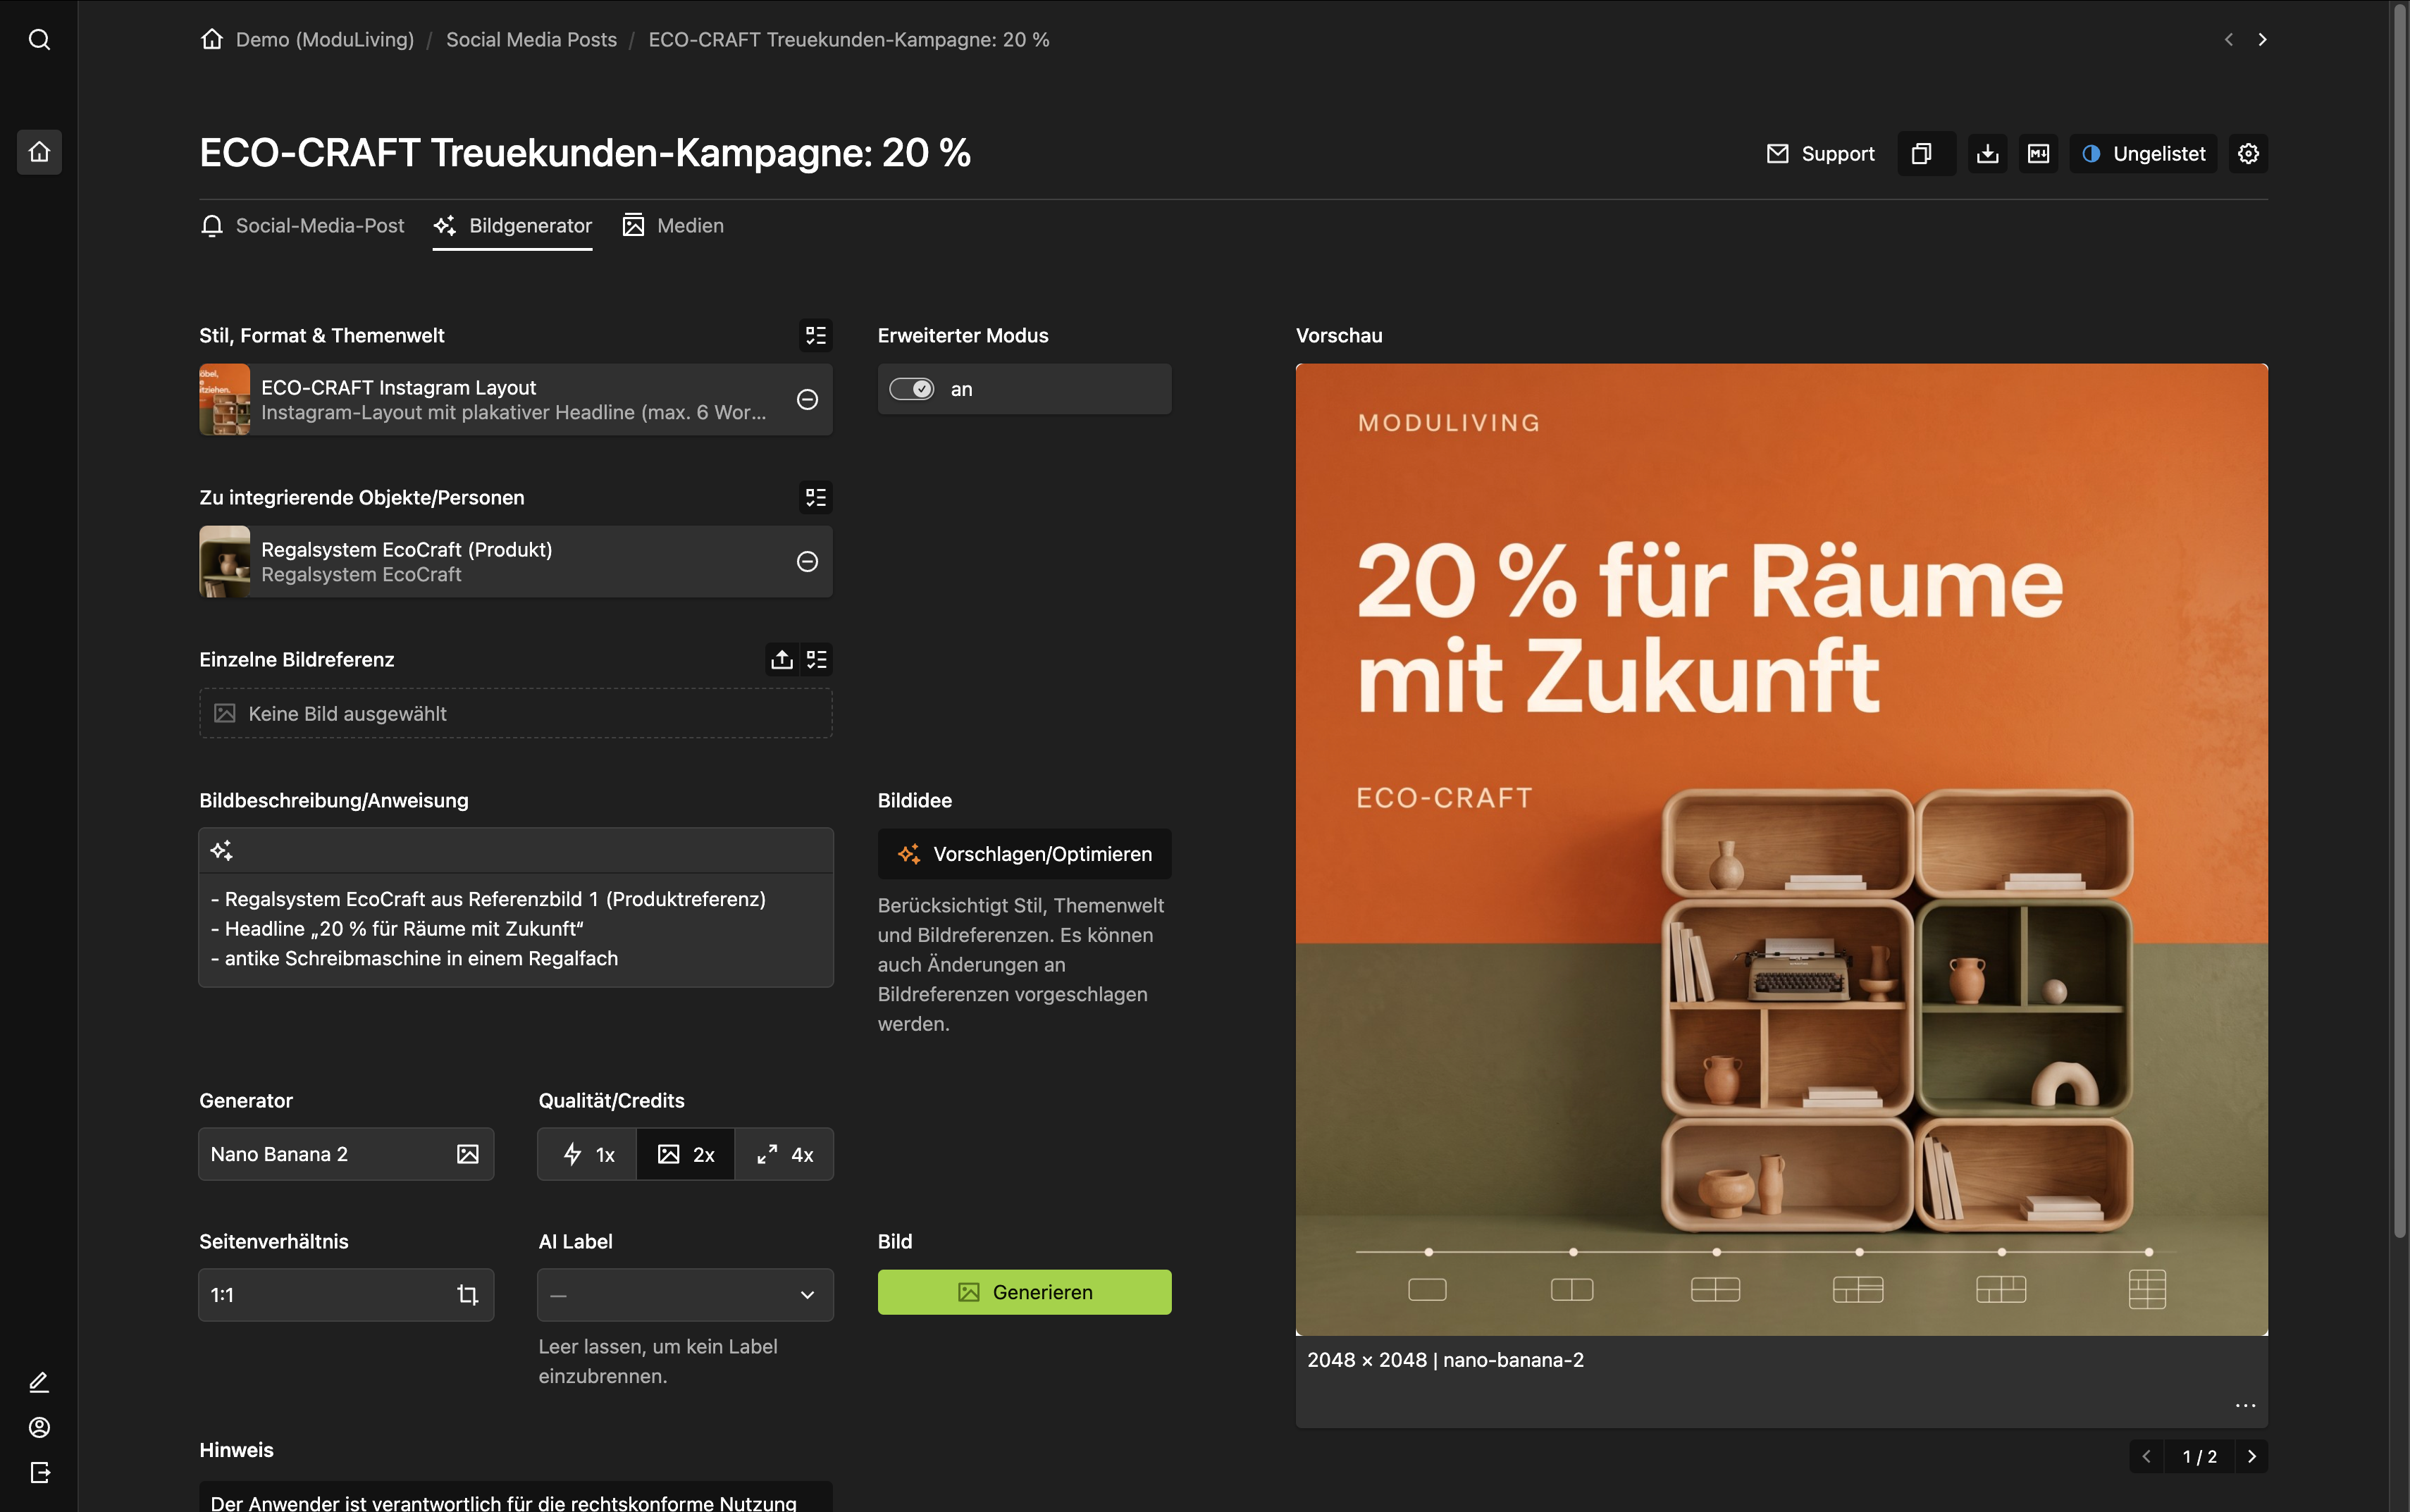Open the generated preview image

[1781, 849]
